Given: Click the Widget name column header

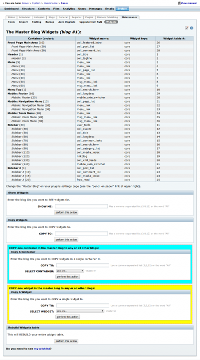Looking at the screenshot, I should coord(99,38).
